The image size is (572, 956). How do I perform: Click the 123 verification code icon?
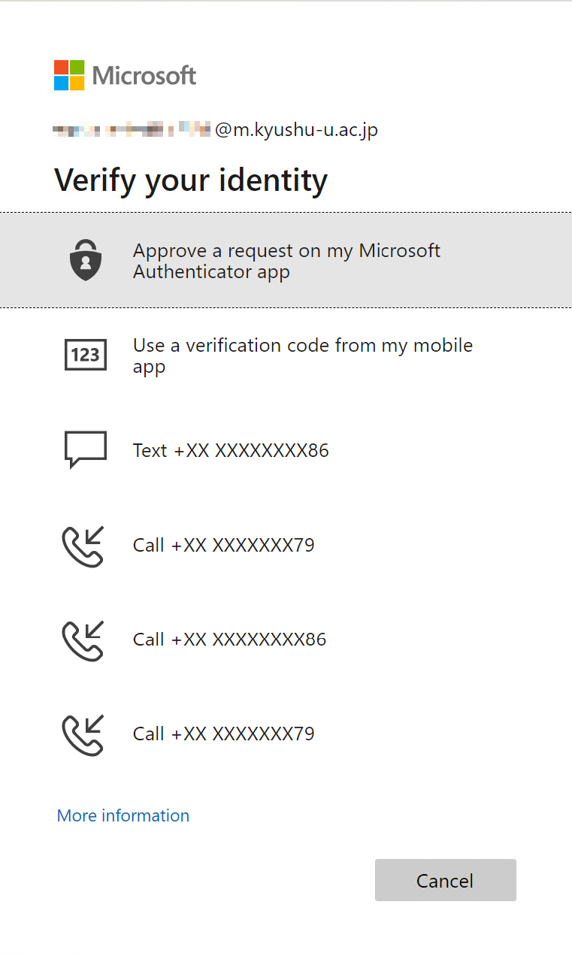pos(86,355)
